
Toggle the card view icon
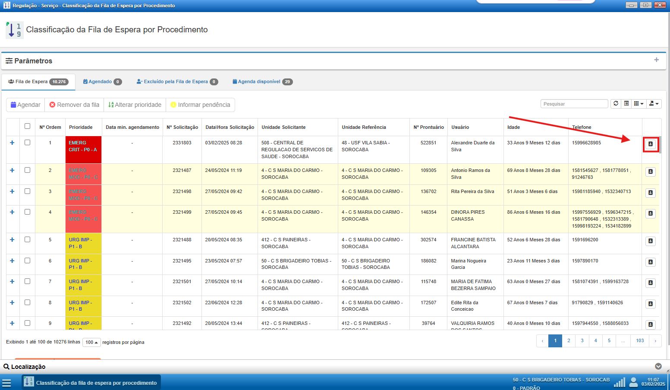[x=626, y=104]
